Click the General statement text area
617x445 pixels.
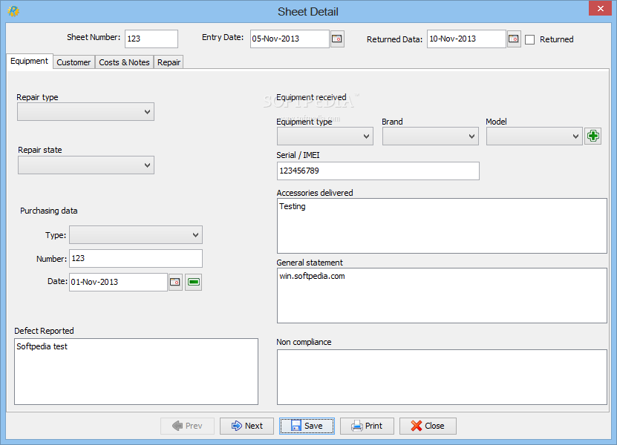442,296
